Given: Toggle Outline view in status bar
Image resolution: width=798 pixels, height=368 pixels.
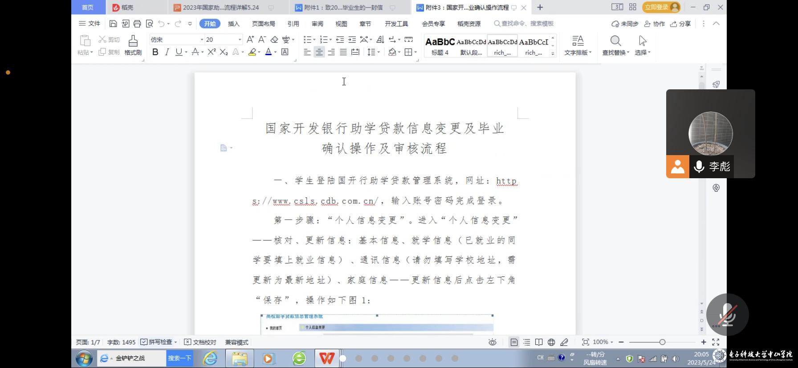Looking at the screenshot, I should [x=526, y=342].
